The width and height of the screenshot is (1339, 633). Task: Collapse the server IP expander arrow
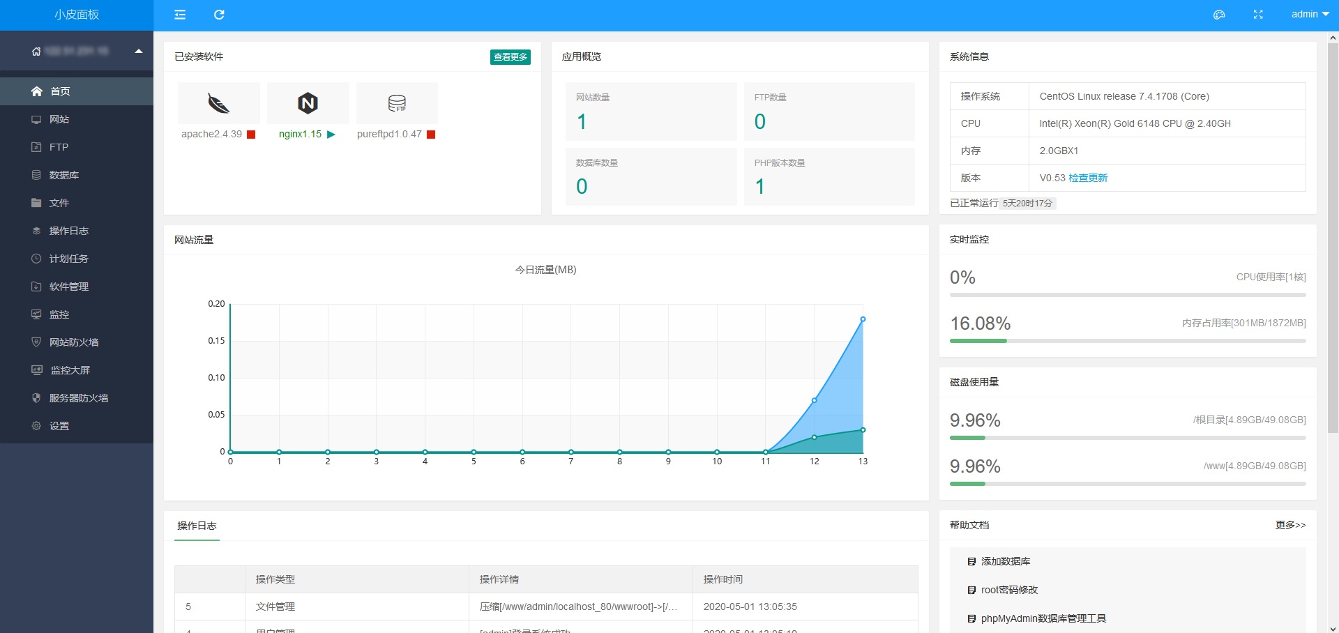coord(139,51)
